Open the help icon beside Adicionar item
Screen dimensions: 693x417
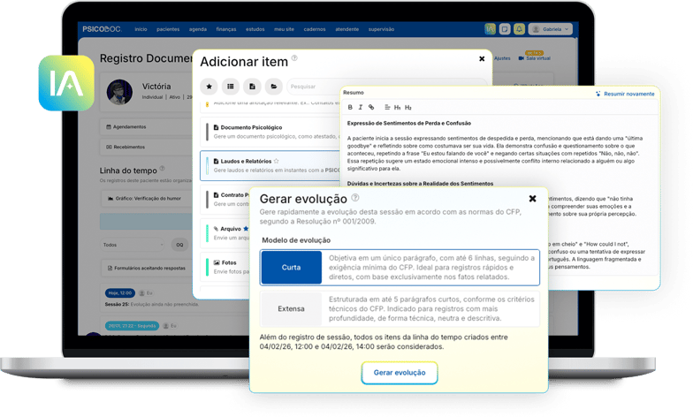[x=294, y=58]
